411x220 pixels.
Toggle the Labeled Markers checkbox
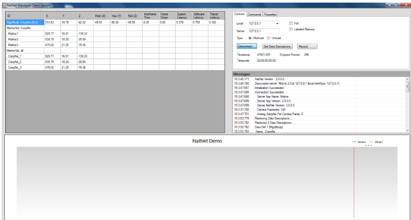[x=291, y=29]
